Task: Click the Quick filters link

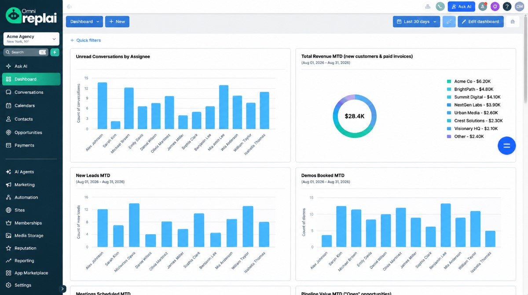Action: pos(85,40)
